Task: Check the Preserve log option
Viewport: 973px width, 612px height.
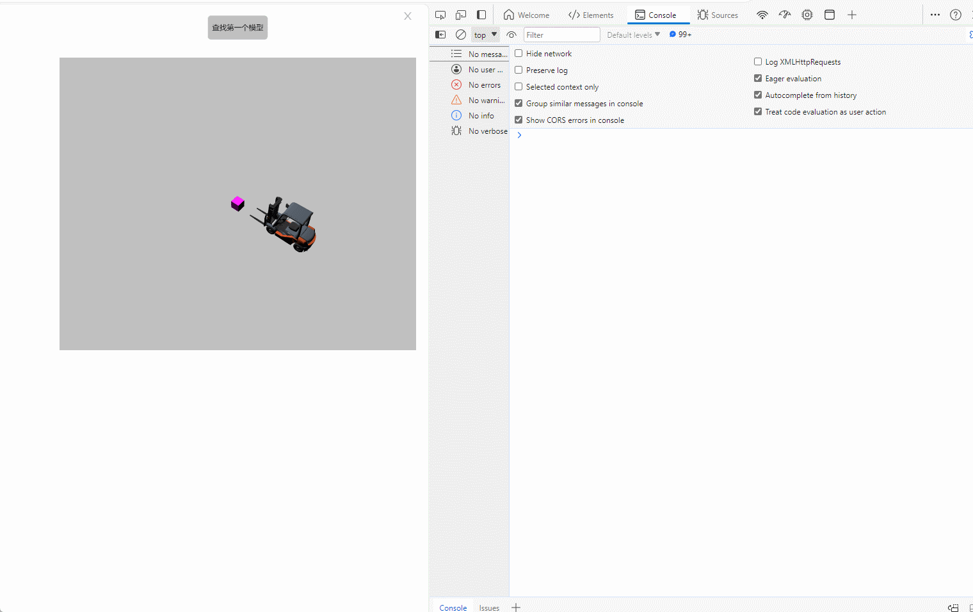Action: coord(519,70)
